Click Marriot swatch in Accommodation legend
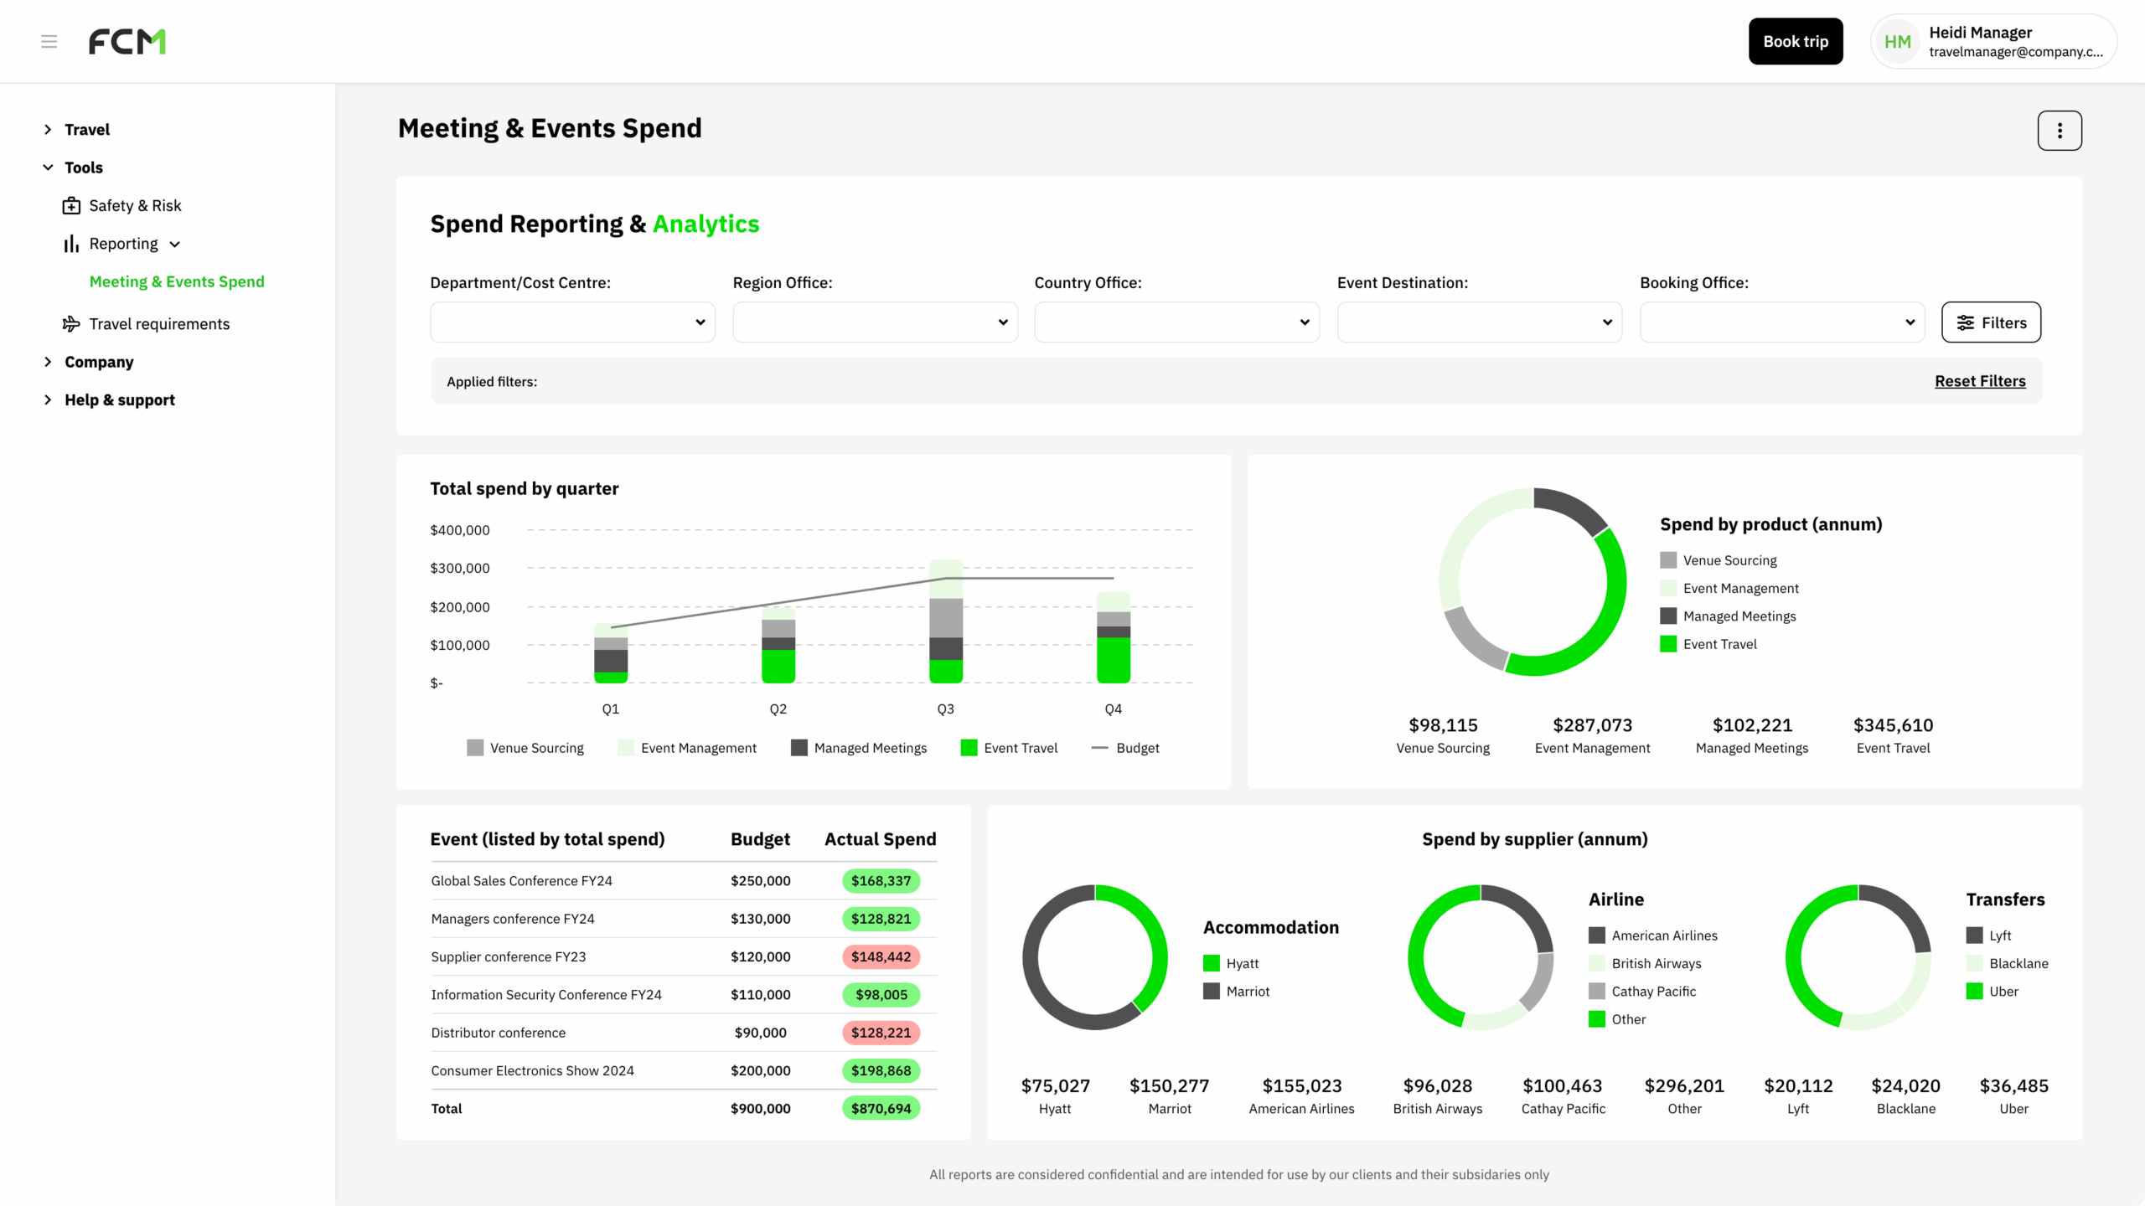Image resolution: width=2145 pixels, height=1206 pixels. (1212, 992)
